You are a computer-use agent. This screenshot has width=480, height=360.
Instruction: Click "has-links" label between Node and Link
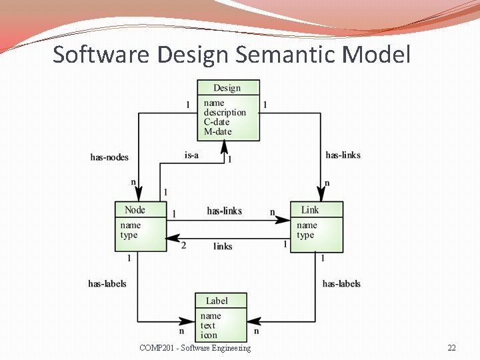click(x=225, y=211)
